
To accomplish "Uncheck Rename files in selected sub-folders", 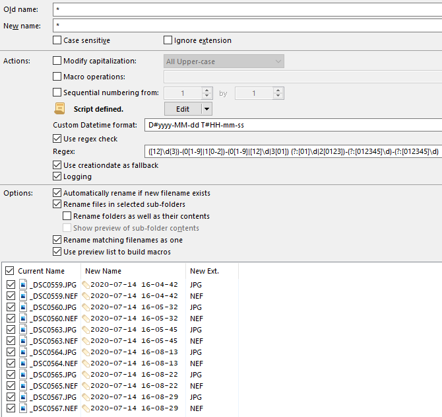I will [57, 204].
